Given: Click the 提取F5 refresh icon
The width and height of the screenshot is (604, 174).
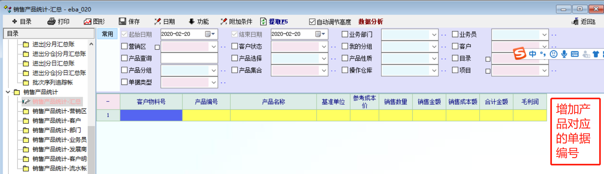Looking at the screenshot, I should coord(263,22).
